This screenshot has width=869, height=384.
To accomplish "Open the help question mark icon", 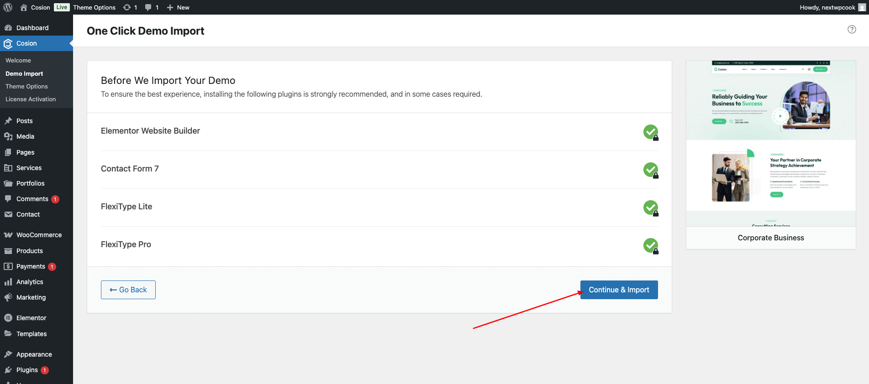I will (852, 29).
